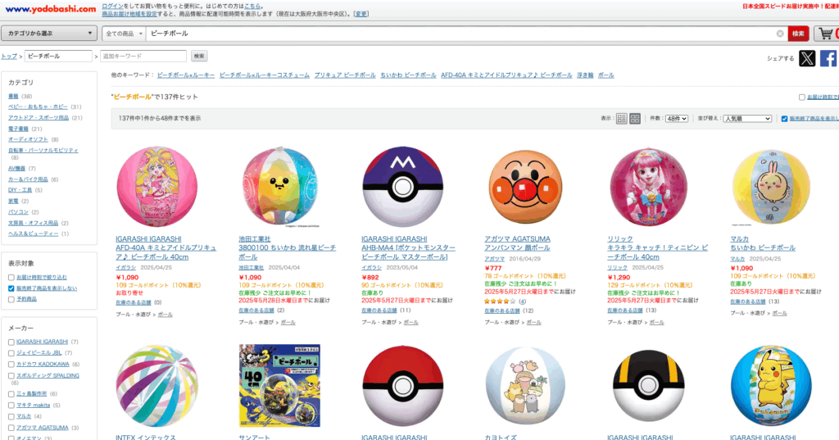
Task: Open stores in stock link for Anpanman ball (12)
Action: pyautogui.click(x=502, y=311)
